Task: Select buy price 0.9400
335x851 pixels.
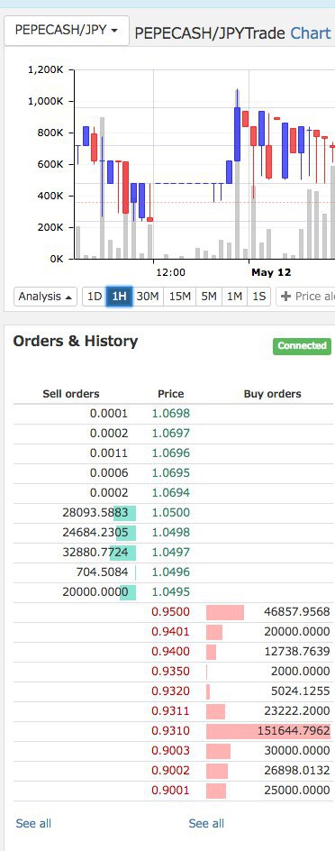Action: [x=171, y=651]
